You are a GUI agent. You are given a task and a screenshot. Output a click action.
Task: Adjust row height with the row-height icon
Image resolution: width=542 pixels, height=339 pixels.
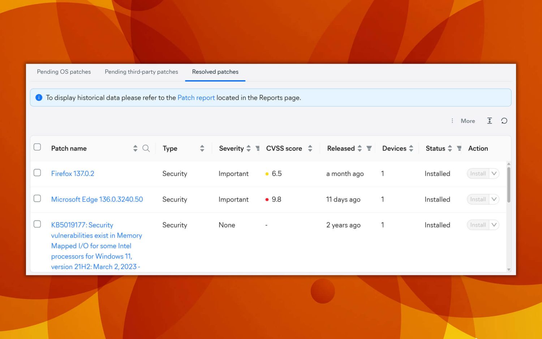pos(490,121)
